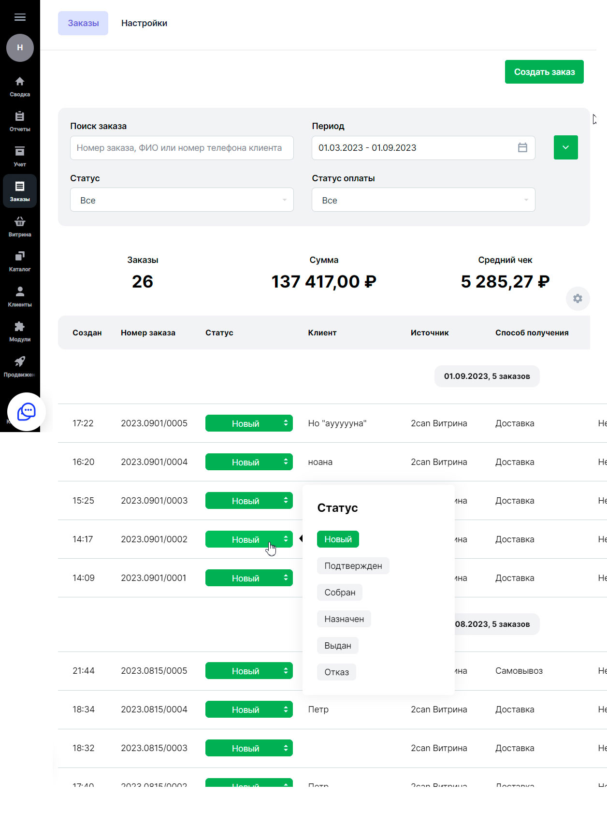Open the calendar icon in Период field
The height and width of the screenshot is (825, 607).
522,147
